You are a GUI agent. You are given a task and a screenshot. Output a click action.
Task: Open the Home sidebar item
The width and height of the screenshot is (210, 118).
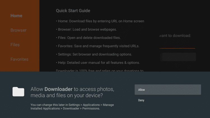[x=16, y=16]
